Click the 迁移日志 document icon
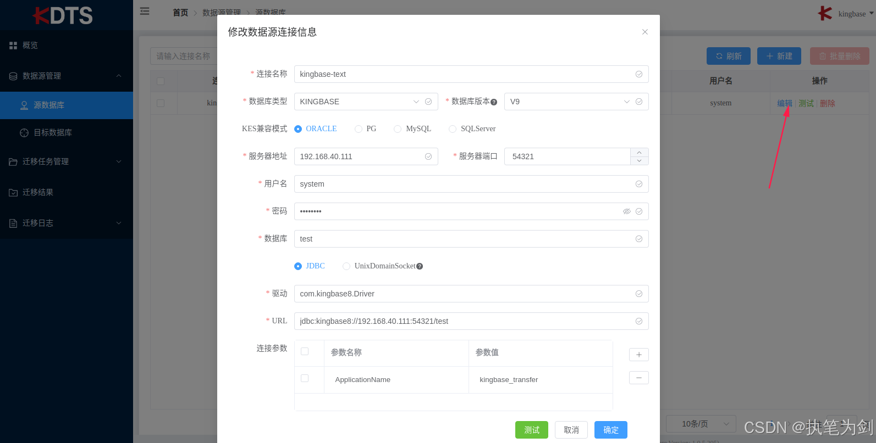Image resolution: width=876 pixels, height=443 pixels. tap(13, 223)
